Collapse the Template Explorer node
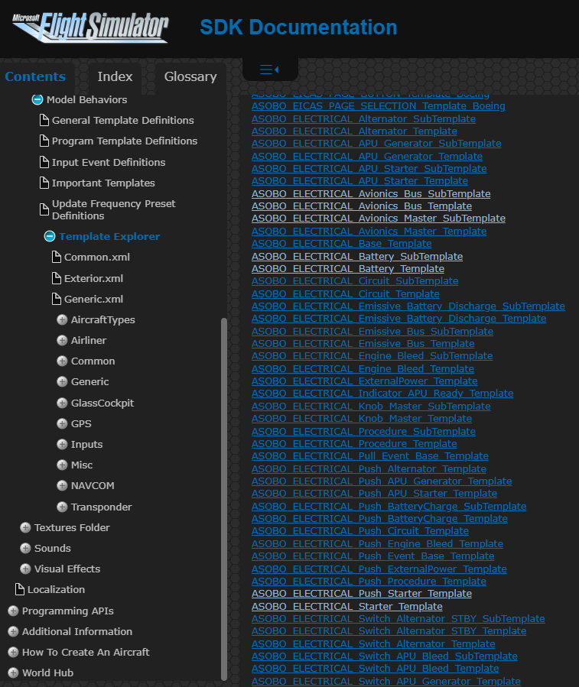This screenshot has height=687, width=579. pyautogui.click(x=50, y=236)
